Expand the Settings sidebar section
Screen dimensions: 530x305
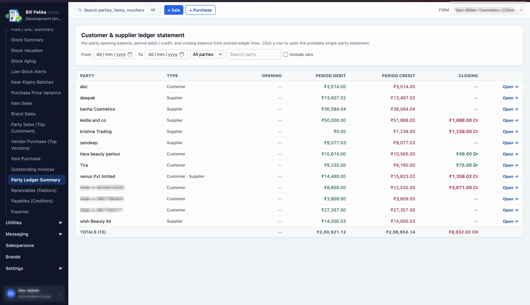coord(34,268)
